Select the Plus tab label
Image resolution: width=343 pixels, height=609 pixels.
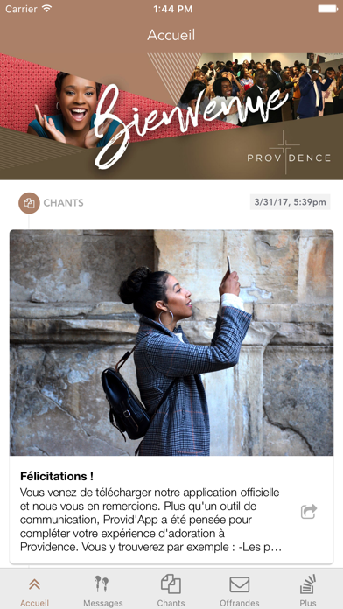pos(308,603)
